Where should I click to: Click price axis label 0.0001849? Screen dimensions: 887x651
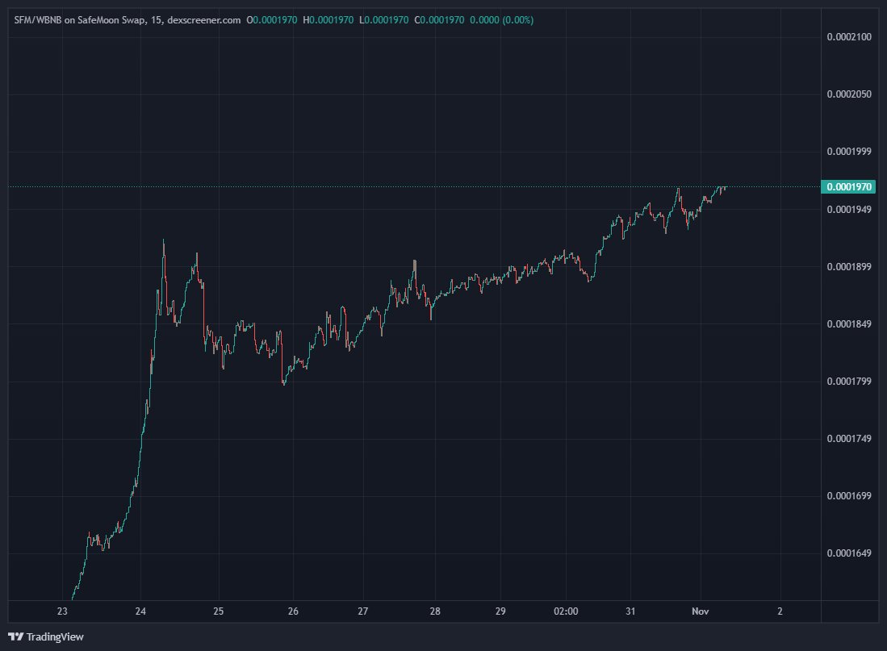point(849,323)
